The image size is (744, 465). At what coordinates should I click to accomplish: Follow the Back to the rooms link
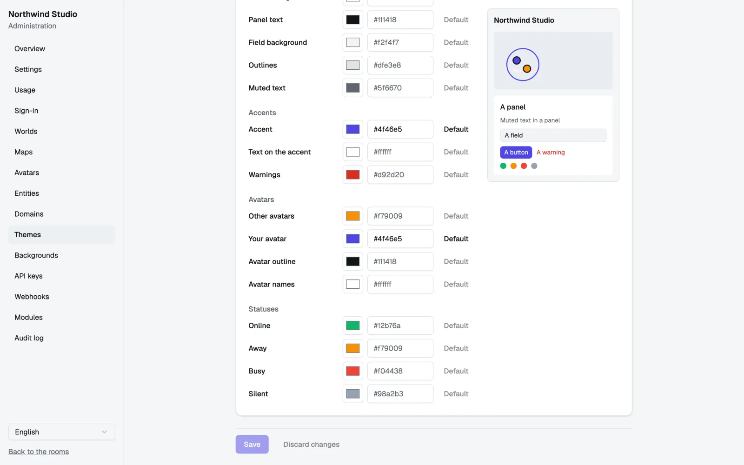point(39,452)
